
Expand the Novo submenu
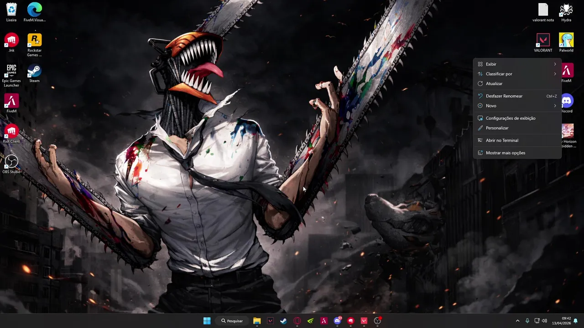517,106
